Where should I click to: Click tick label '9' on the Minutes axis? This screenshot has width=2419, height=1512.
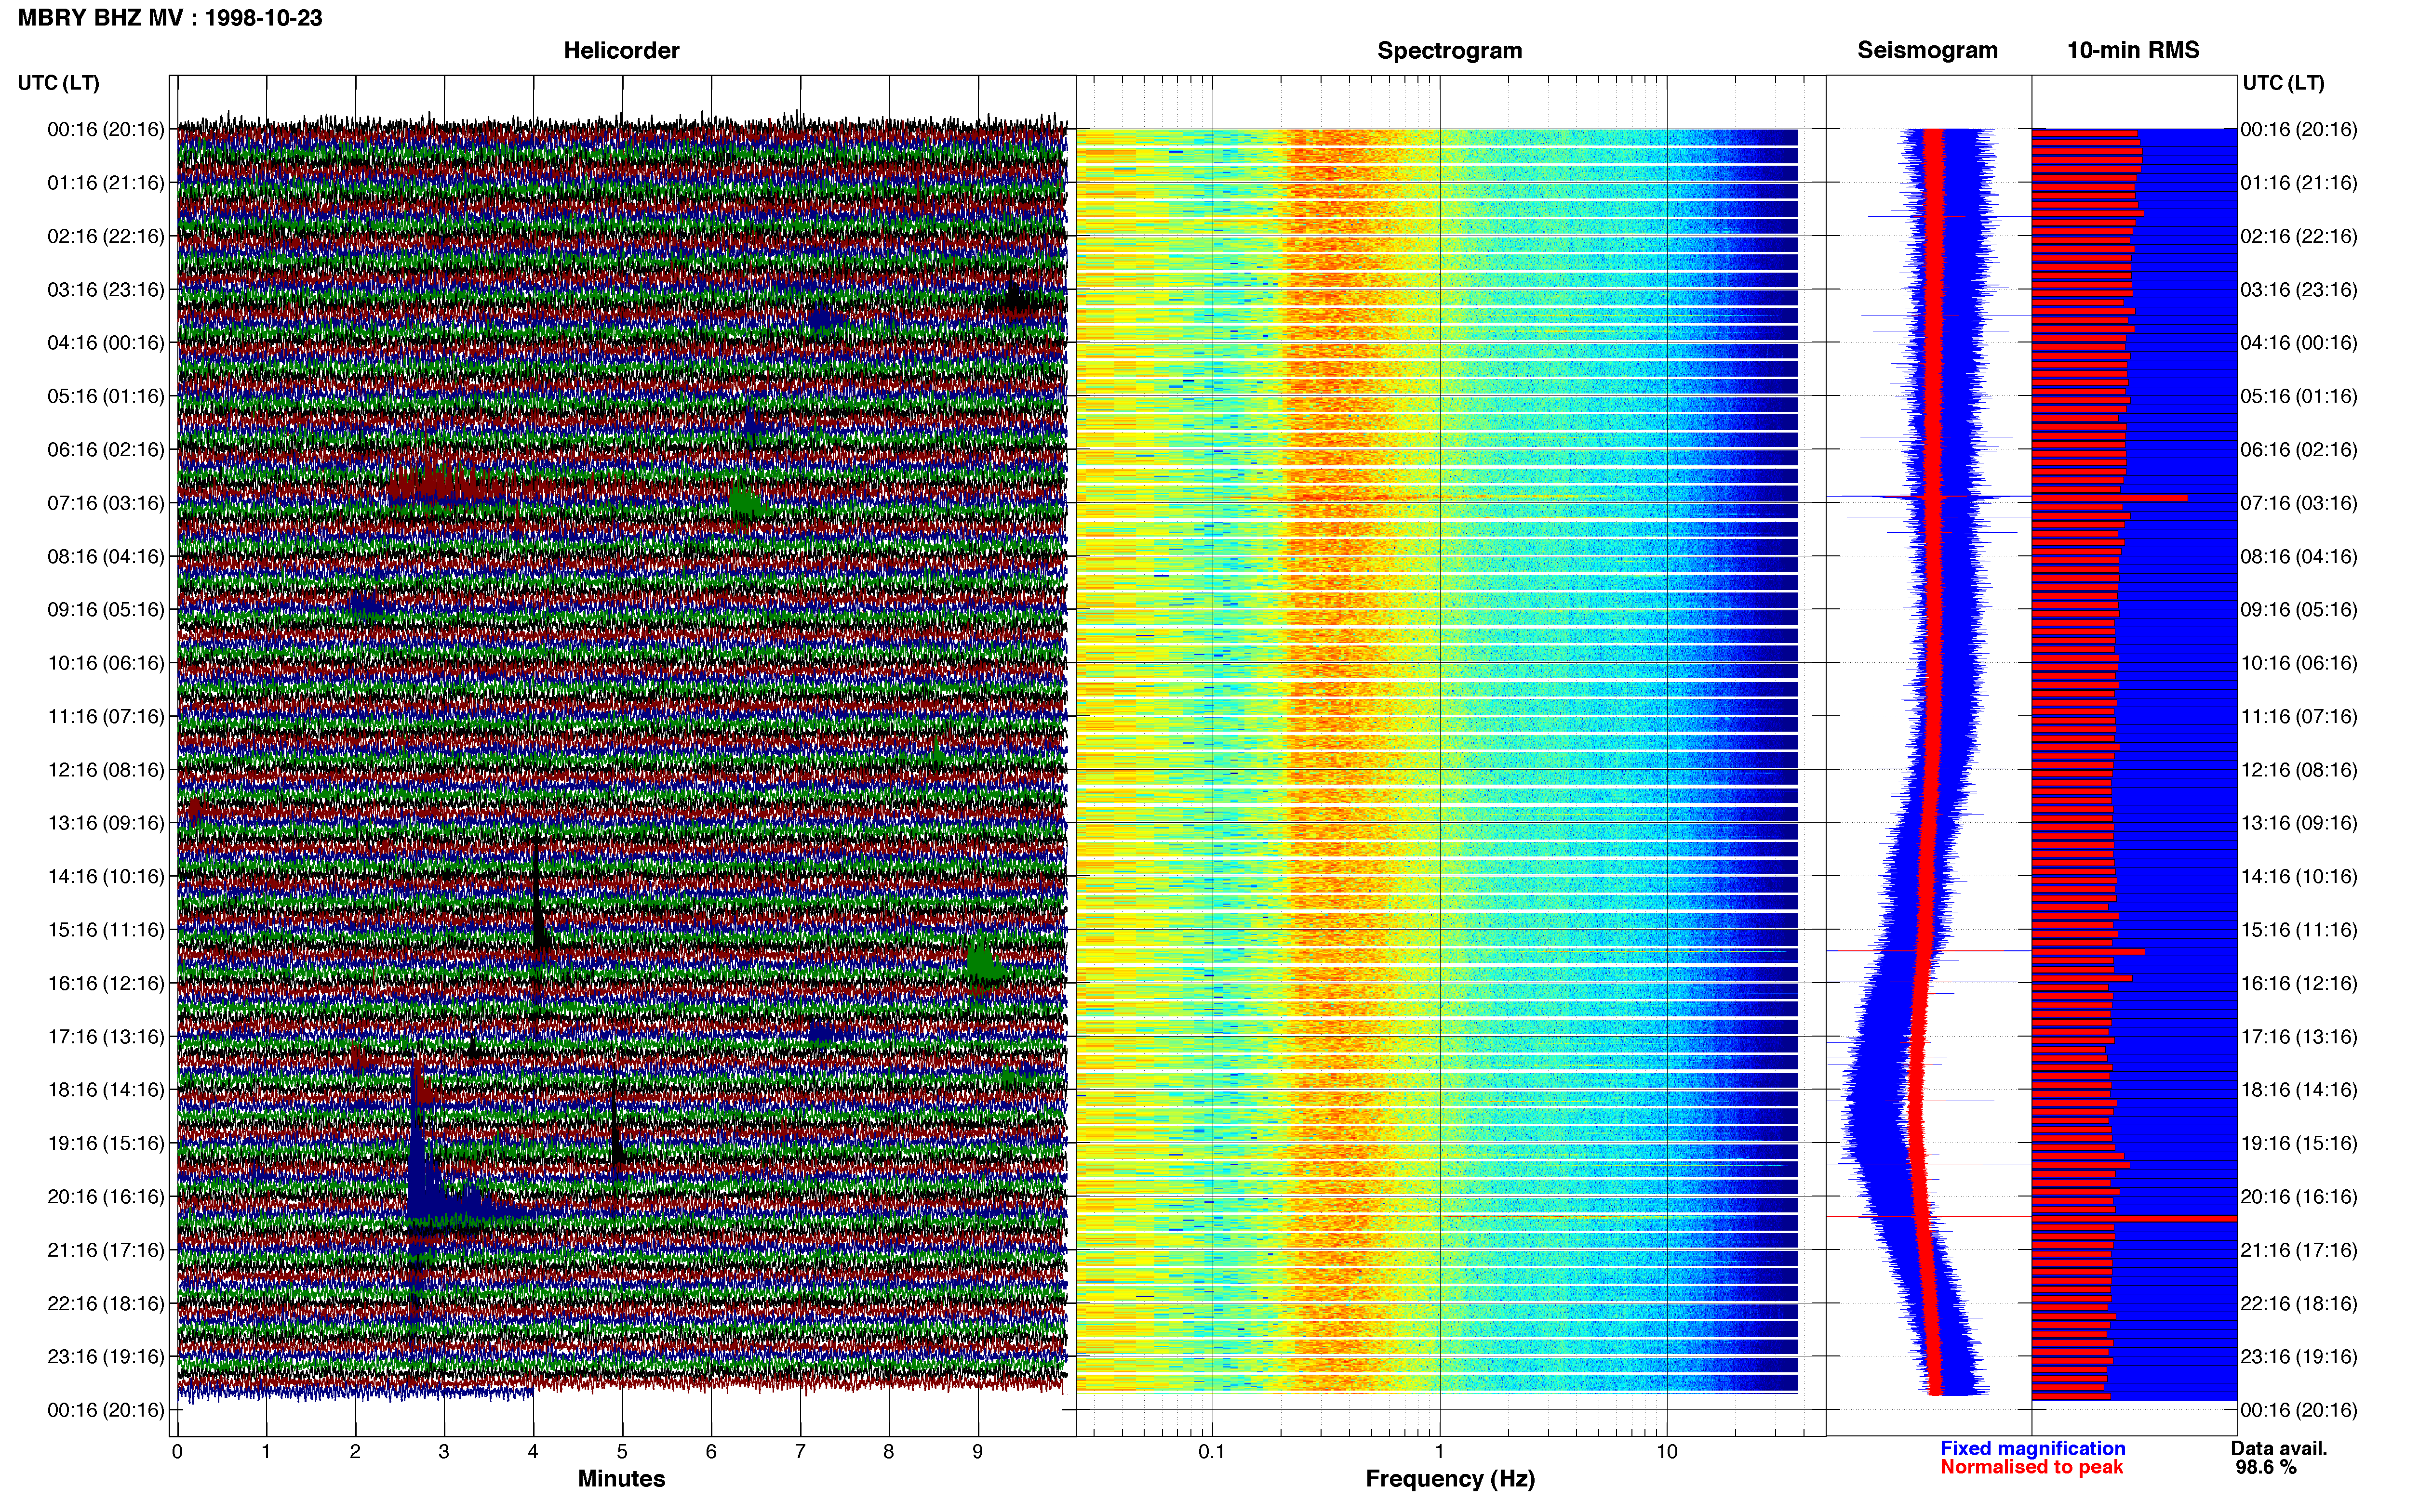977,1452
